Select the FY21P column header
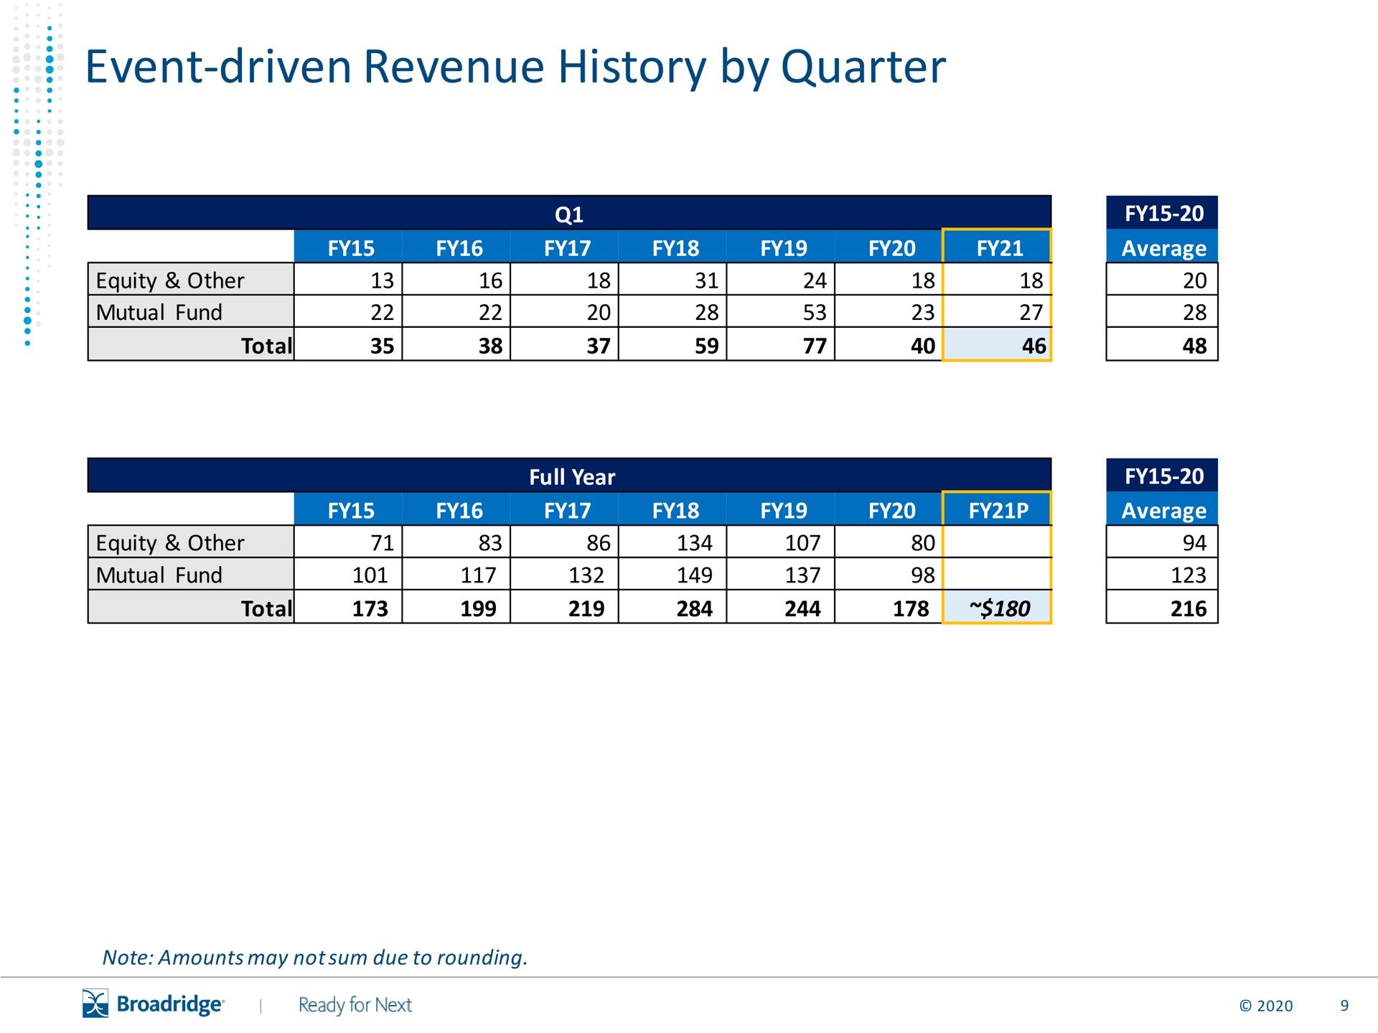This screenshot has height=1033, width=1378. pos(997,509)
